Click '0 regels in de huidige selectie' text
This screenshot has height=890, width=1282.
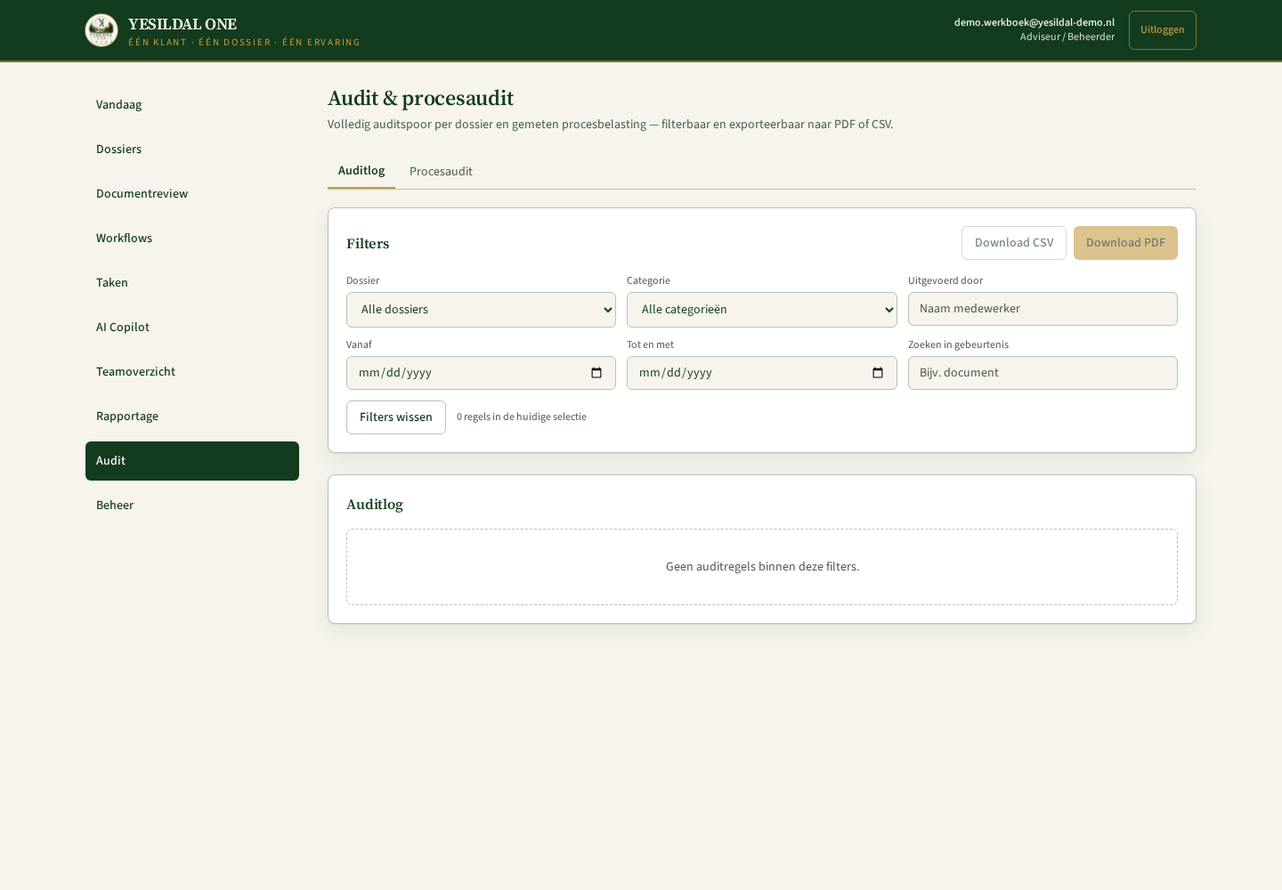[x=522, y=417]
